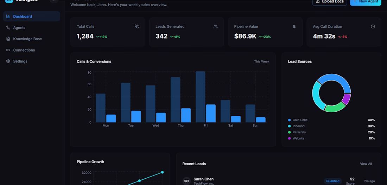This screenshot has width=387, height=185.
Task: Click the Referrals green legend dot
Action: pyautogui.click(x=289, y=132)
